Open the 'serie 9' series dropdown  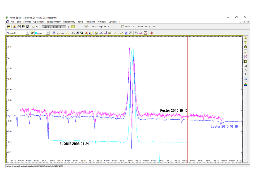click(x=27, y=33)
